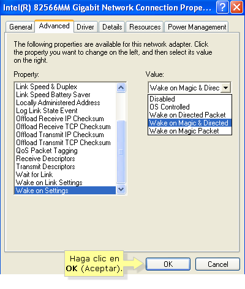Collapse the Value dropdown arrow
The width and height of the screenshot is (245, 289).
pos(225,88)
